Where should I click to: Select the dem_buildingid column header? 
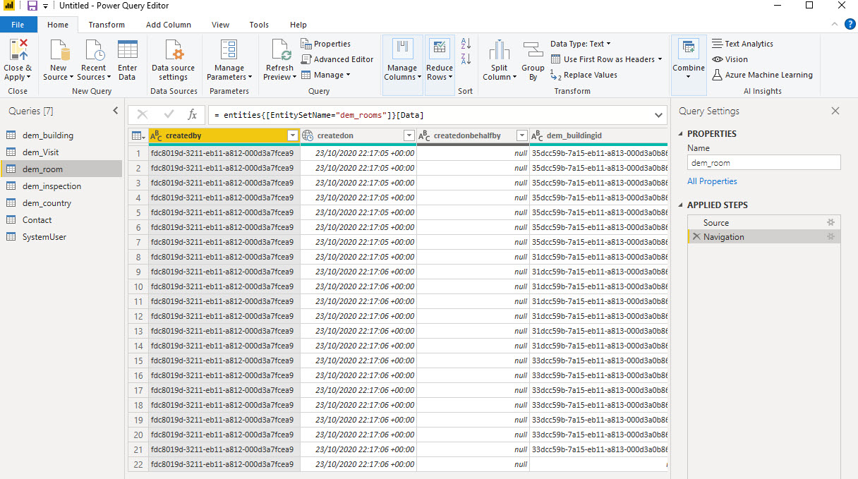598,135
